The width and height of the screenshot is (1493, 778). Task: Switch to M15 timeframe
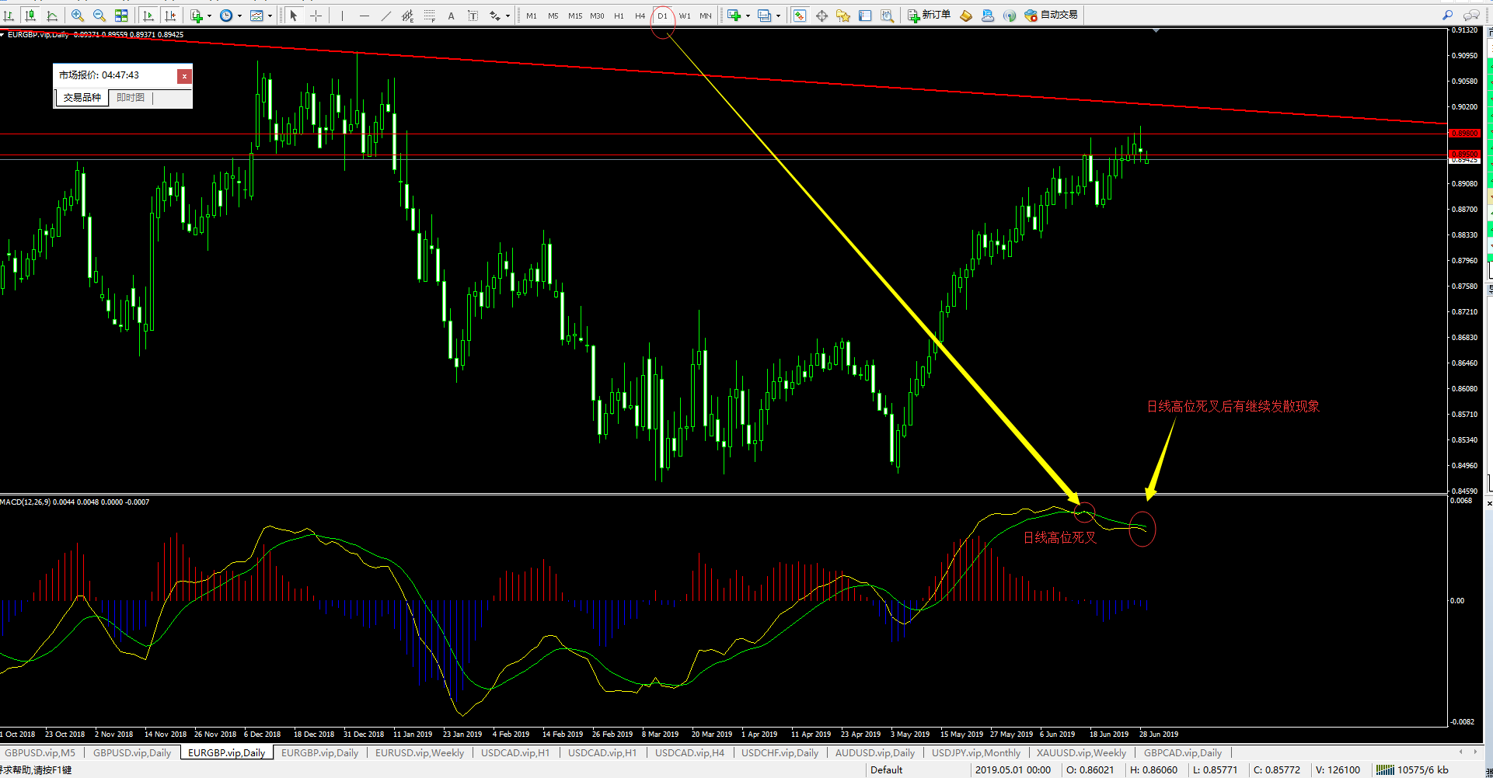click(575, 16)
